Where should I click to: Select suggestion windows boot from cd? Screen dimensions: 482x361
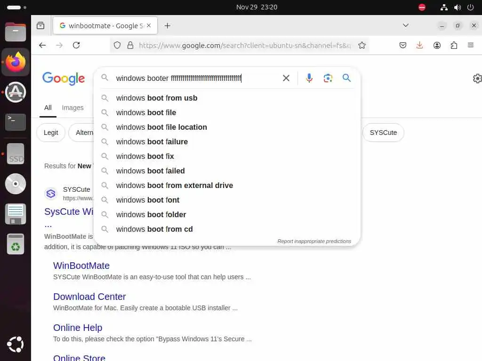[x=227, y=229]
